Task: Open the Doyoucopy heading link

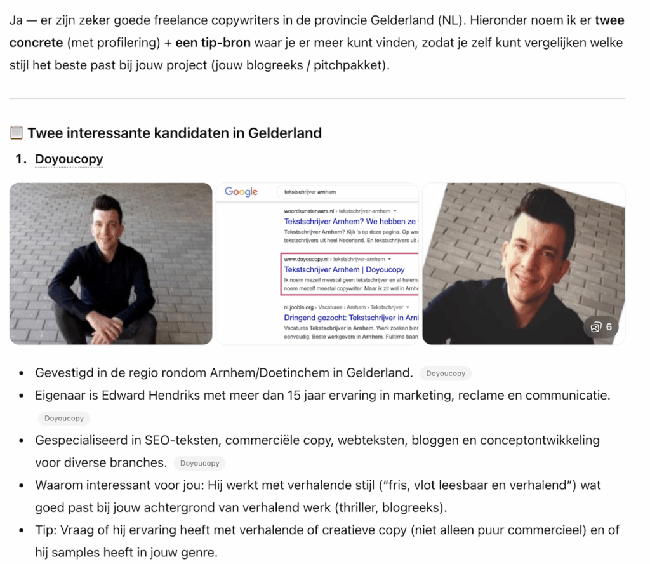Action: pyautogui.click(x=69, y=159)
